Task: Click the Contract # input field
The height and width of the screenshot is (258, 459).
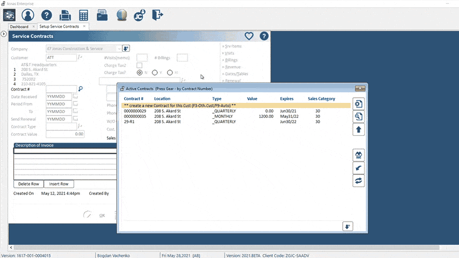Action: pyautogui.click(x=61, y=89)
